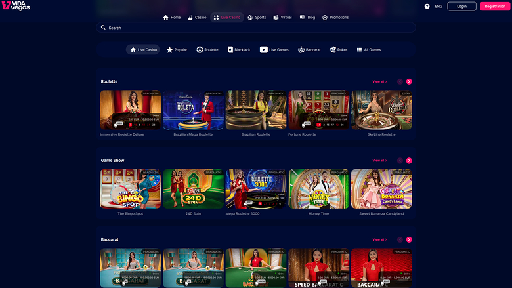Click the Home house icon in top navigation
Image resolution: width=512 pixels, height=288 pixels.
[166, 17]
